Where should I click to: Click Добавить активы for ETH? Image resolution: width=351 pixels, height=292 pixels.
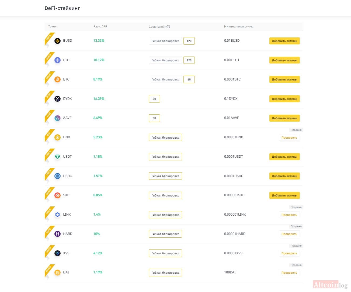pyautogui.click(x=284, y=60)
